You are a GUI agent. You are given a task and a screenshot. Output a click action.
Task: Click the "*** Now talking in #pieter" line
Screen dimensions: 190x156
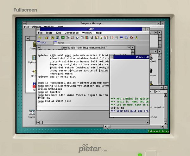pyautogui.click(x=130, y=99)
